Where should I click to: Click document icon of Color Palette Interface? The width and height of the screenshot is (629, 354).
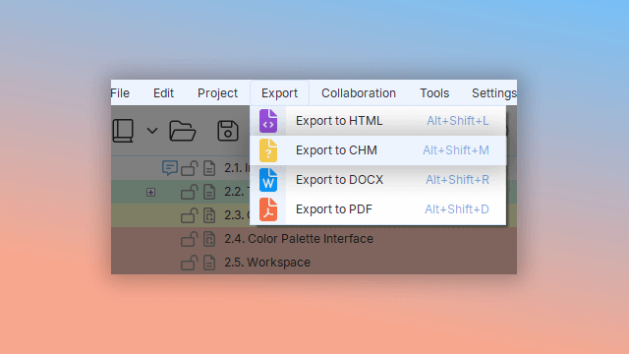[x=209, y=239]
